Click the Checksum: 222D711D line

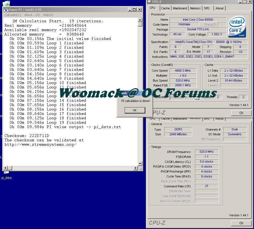[27, 136]
